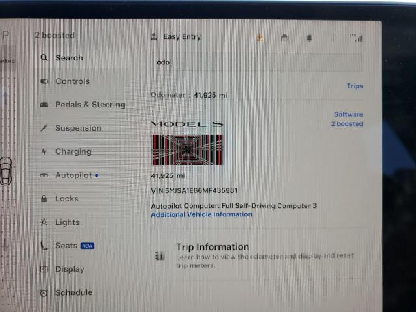The width and height of the screenshot is (416, 312).
Task: Select the Easy Entry profile label
Action: pos(182,36)
